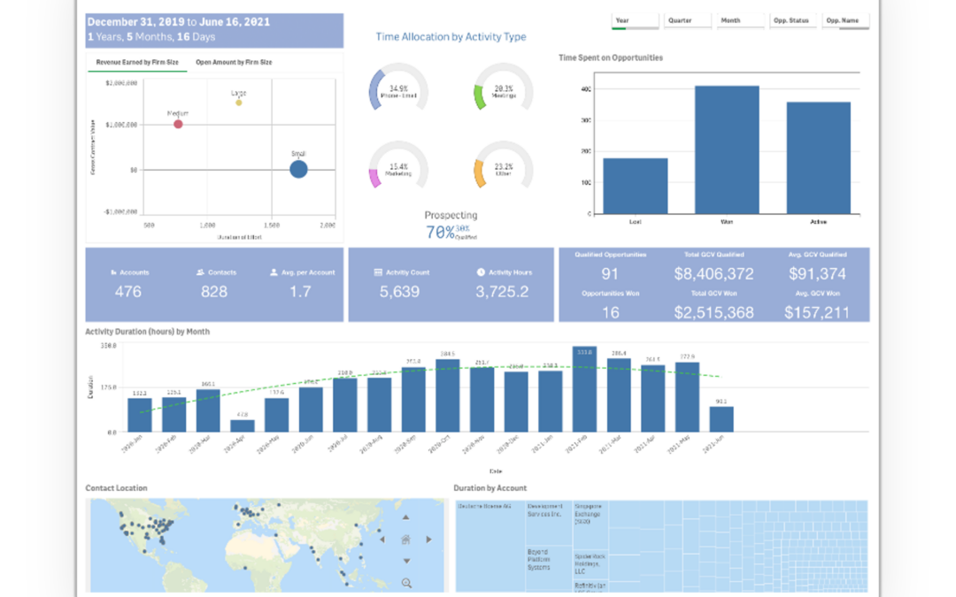956x597 pixels.
Task: Click the map zoom magnifier icon
Action: pos(406,583)
